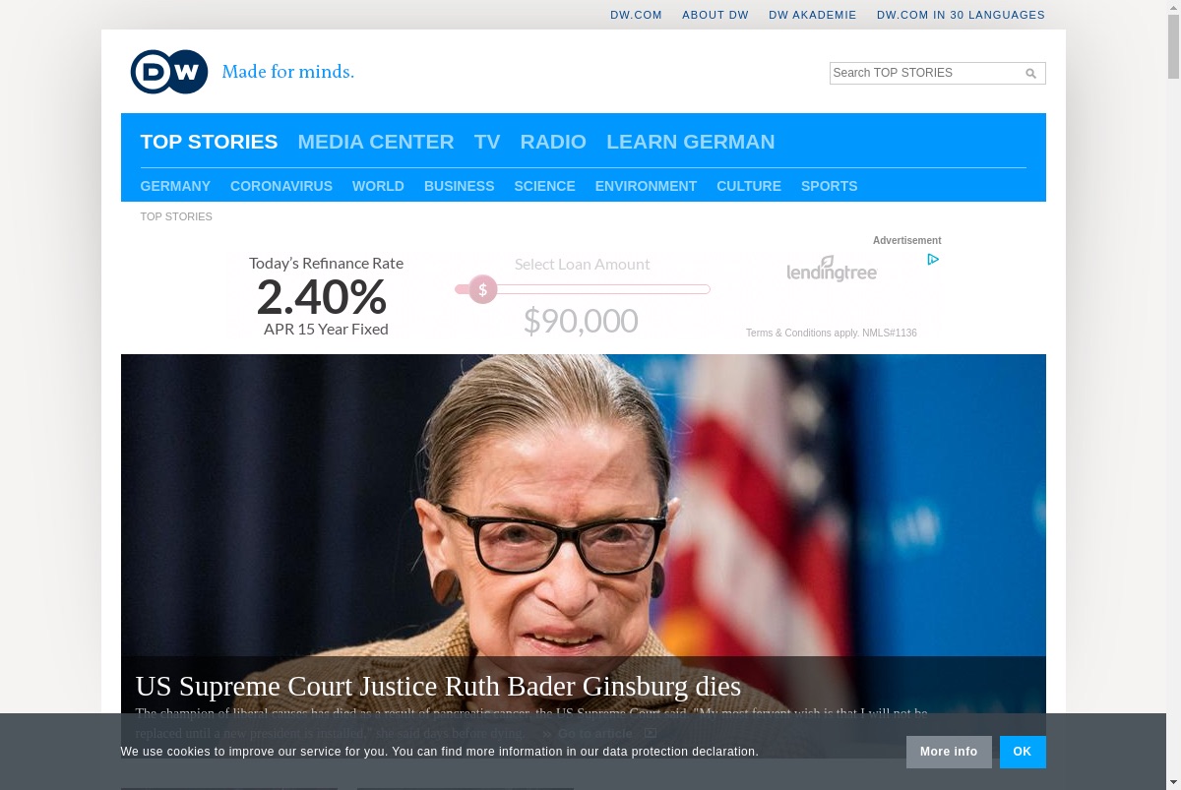Screen dimensions: 1181x790
Task: Open the DW AKADEMIE link
Action: point(813,15)
